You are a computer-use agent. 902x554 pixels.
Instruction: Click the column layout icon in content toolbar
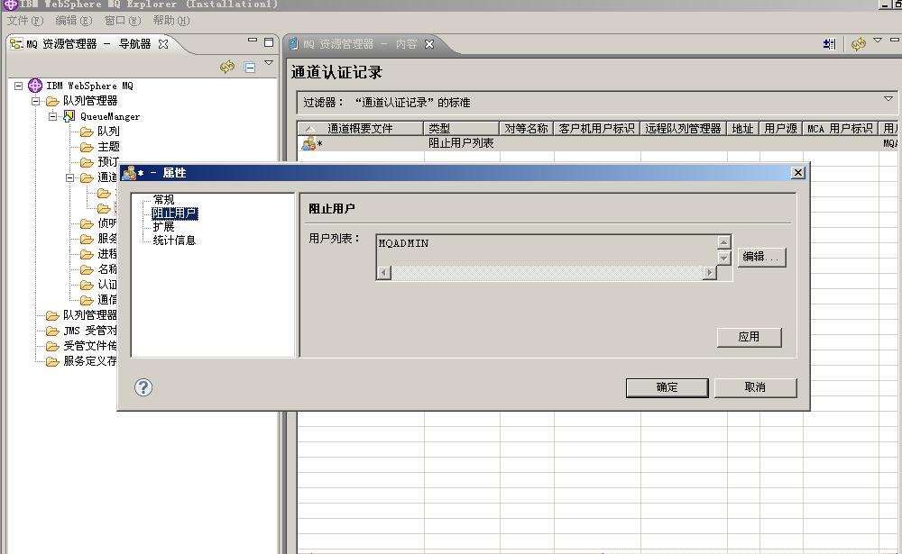click(x=829, y=44)
